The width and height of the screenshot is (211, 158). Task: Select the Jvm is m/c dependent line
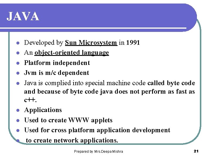pyautogui.click(x=57, y=73)
